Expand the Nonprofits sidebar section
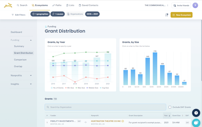 [x=31, y=76]
